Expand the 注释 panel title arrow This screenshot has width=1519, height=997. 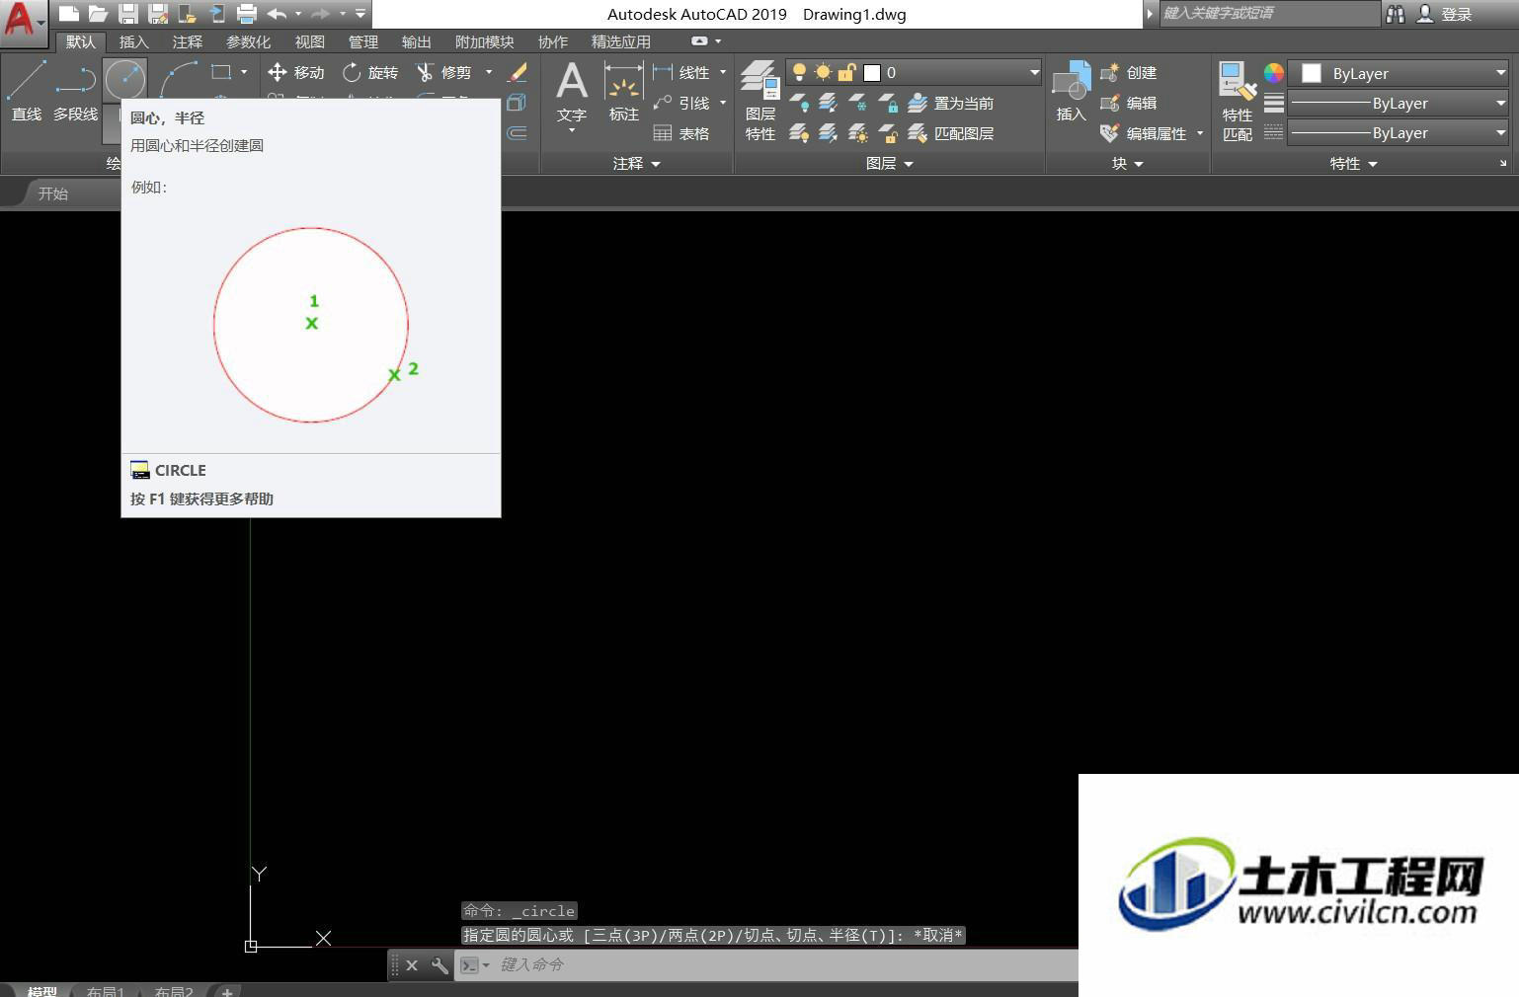click(656, 164)
